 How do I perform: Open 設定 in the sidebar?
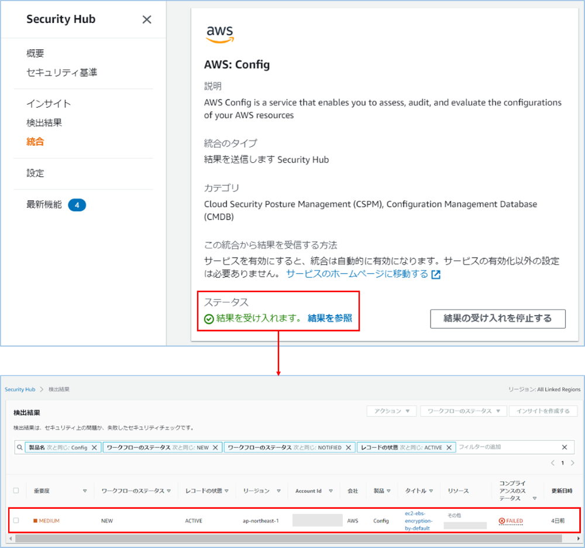point(35,173)
